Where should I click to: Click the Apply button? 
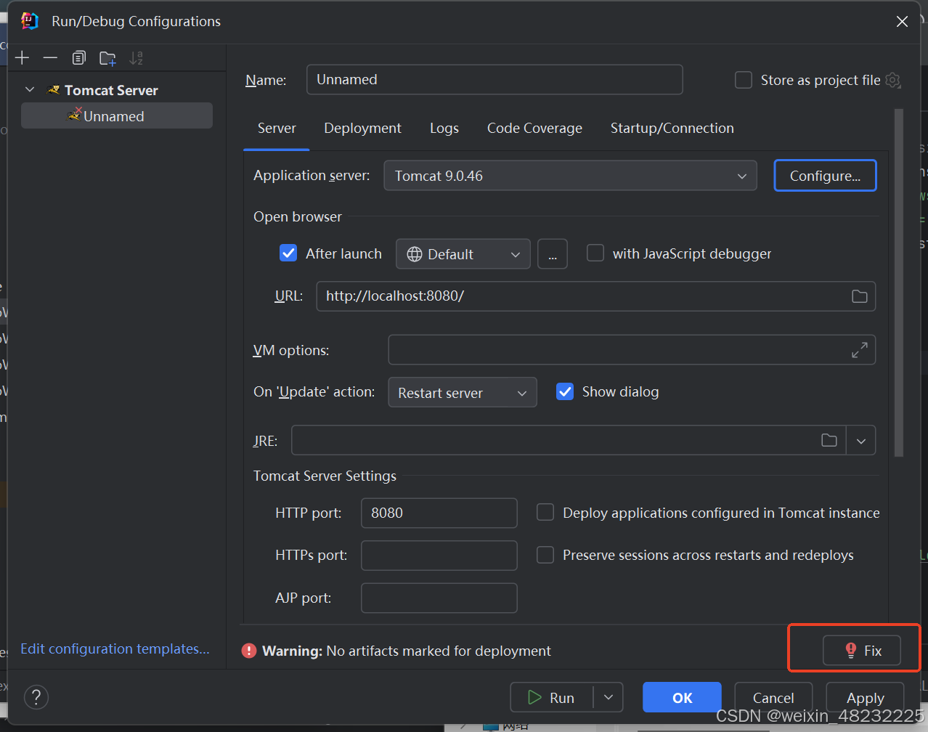tap(865, 697)
